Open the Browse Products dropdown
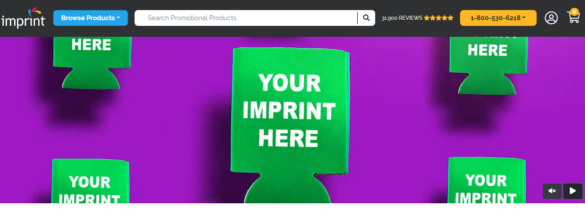This screenshot has width=585, height=209. point(91,18)
